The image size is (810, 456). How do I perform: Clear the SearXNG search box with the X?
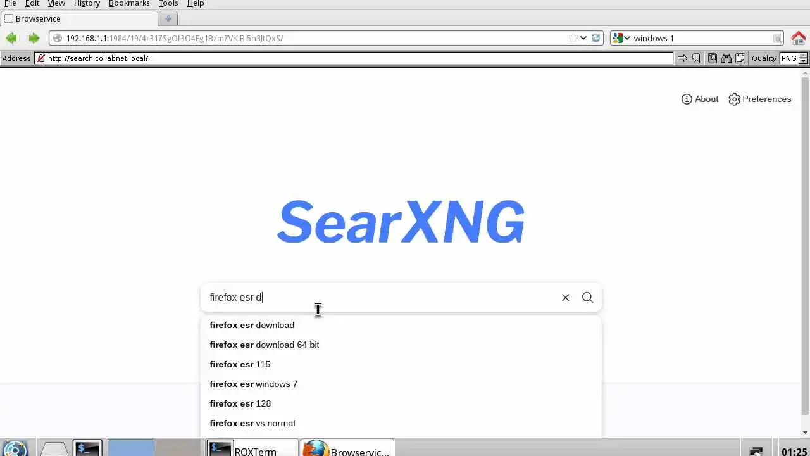coord(565,297)
